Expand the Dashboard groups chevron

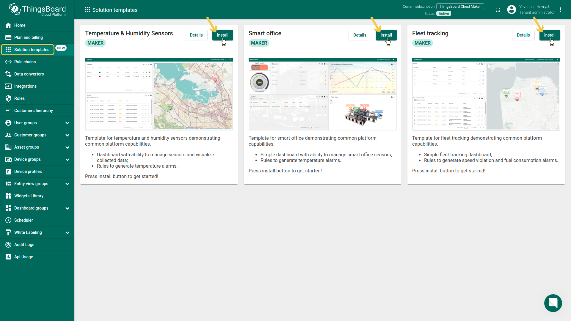click(x=68, y=208)
